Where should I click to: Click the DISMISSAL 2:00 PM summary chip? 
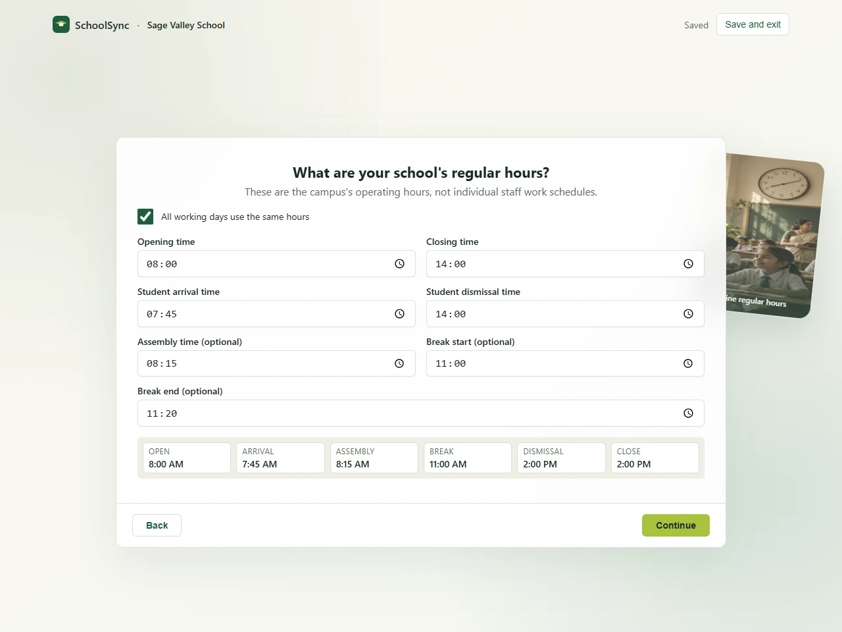(561, 458)
